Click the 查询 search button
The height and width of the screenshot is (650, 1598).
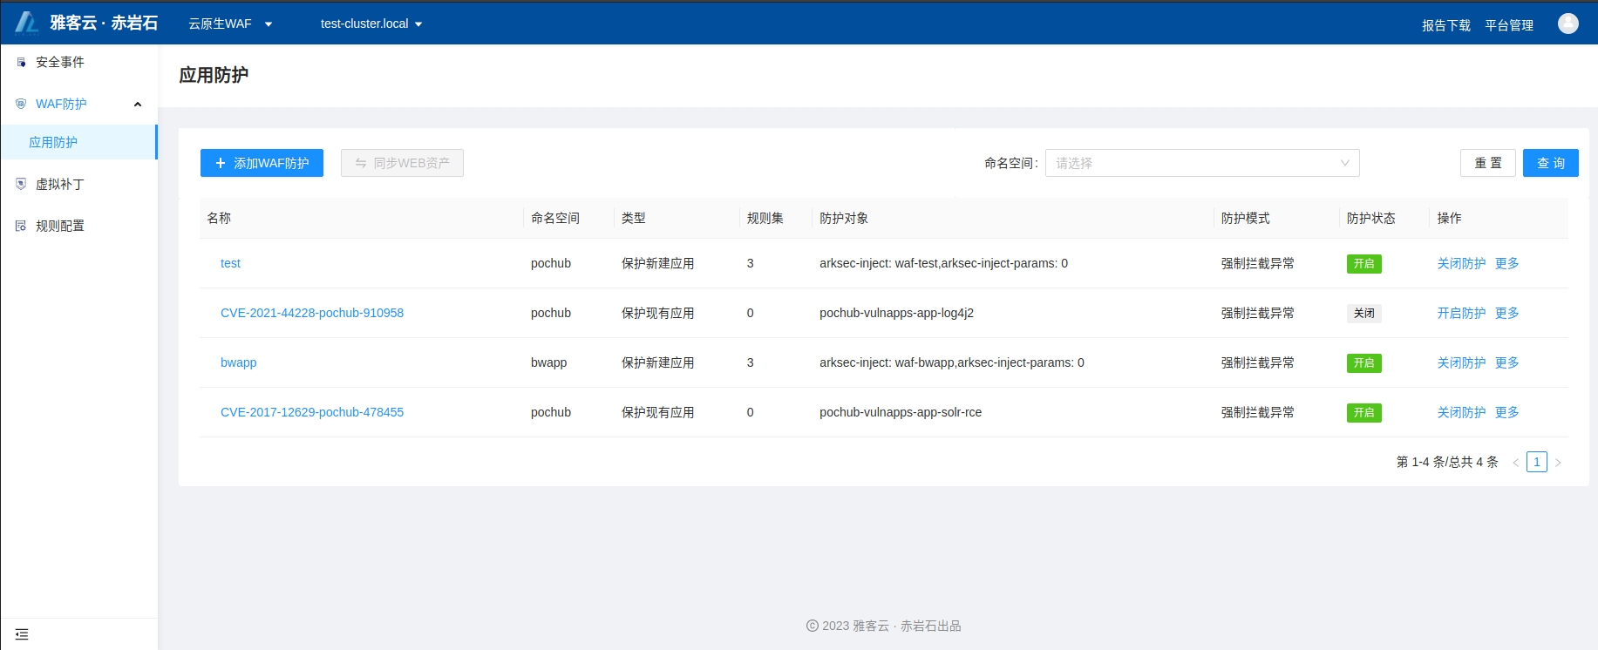point(1550,163)
